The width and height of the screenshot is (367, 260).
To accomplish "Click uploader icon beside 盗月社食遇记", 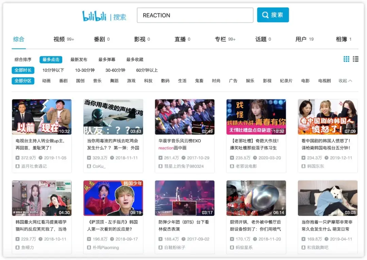I will click(x=17, y=166).
